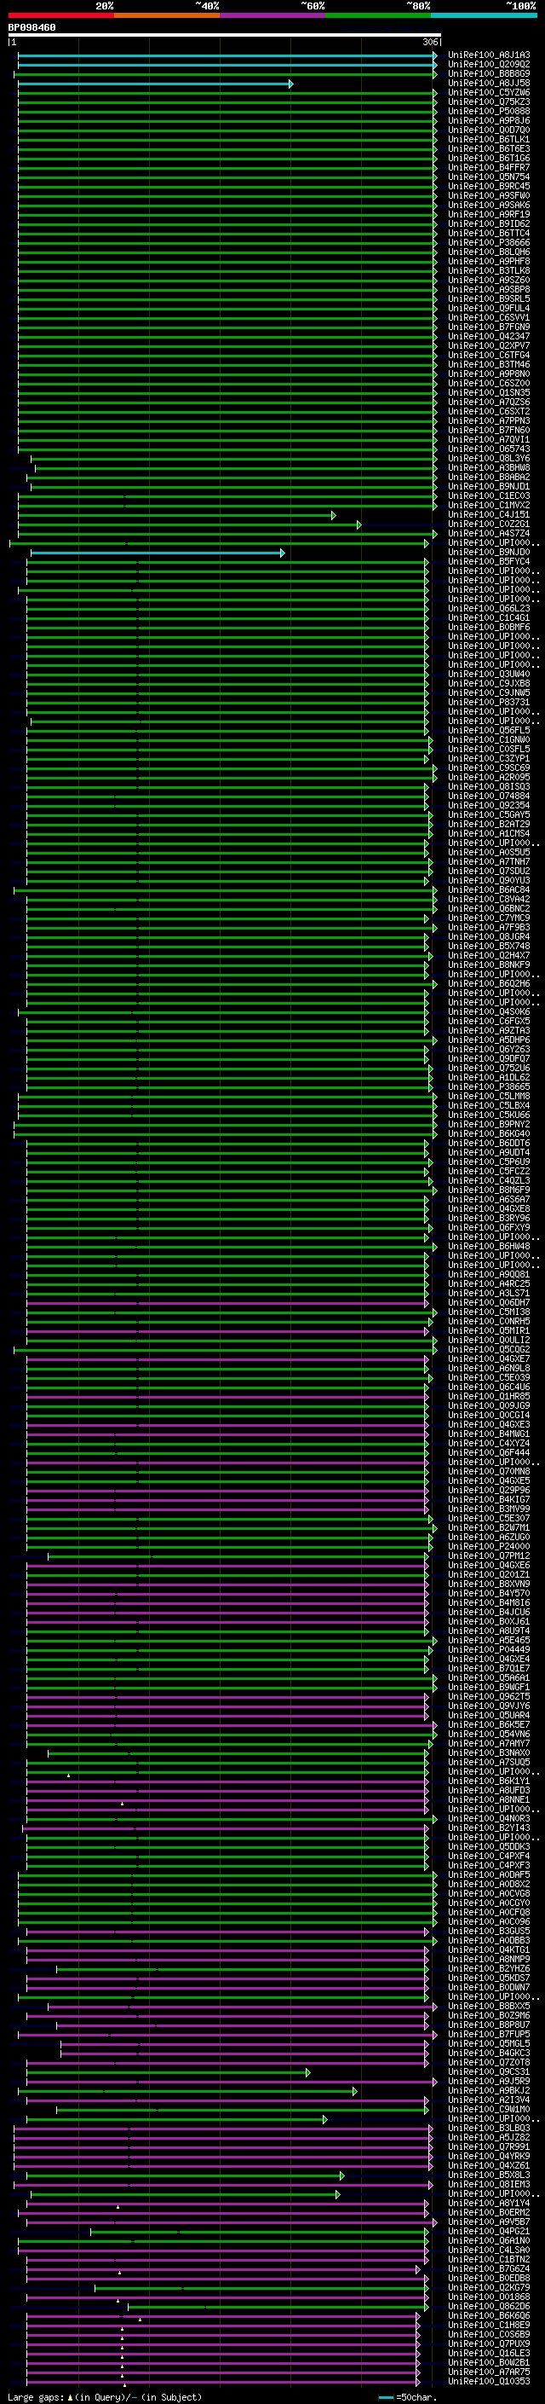Select UniRef100_C9SC69 hit
The image size is (545, 2404).
click(489, 768)
